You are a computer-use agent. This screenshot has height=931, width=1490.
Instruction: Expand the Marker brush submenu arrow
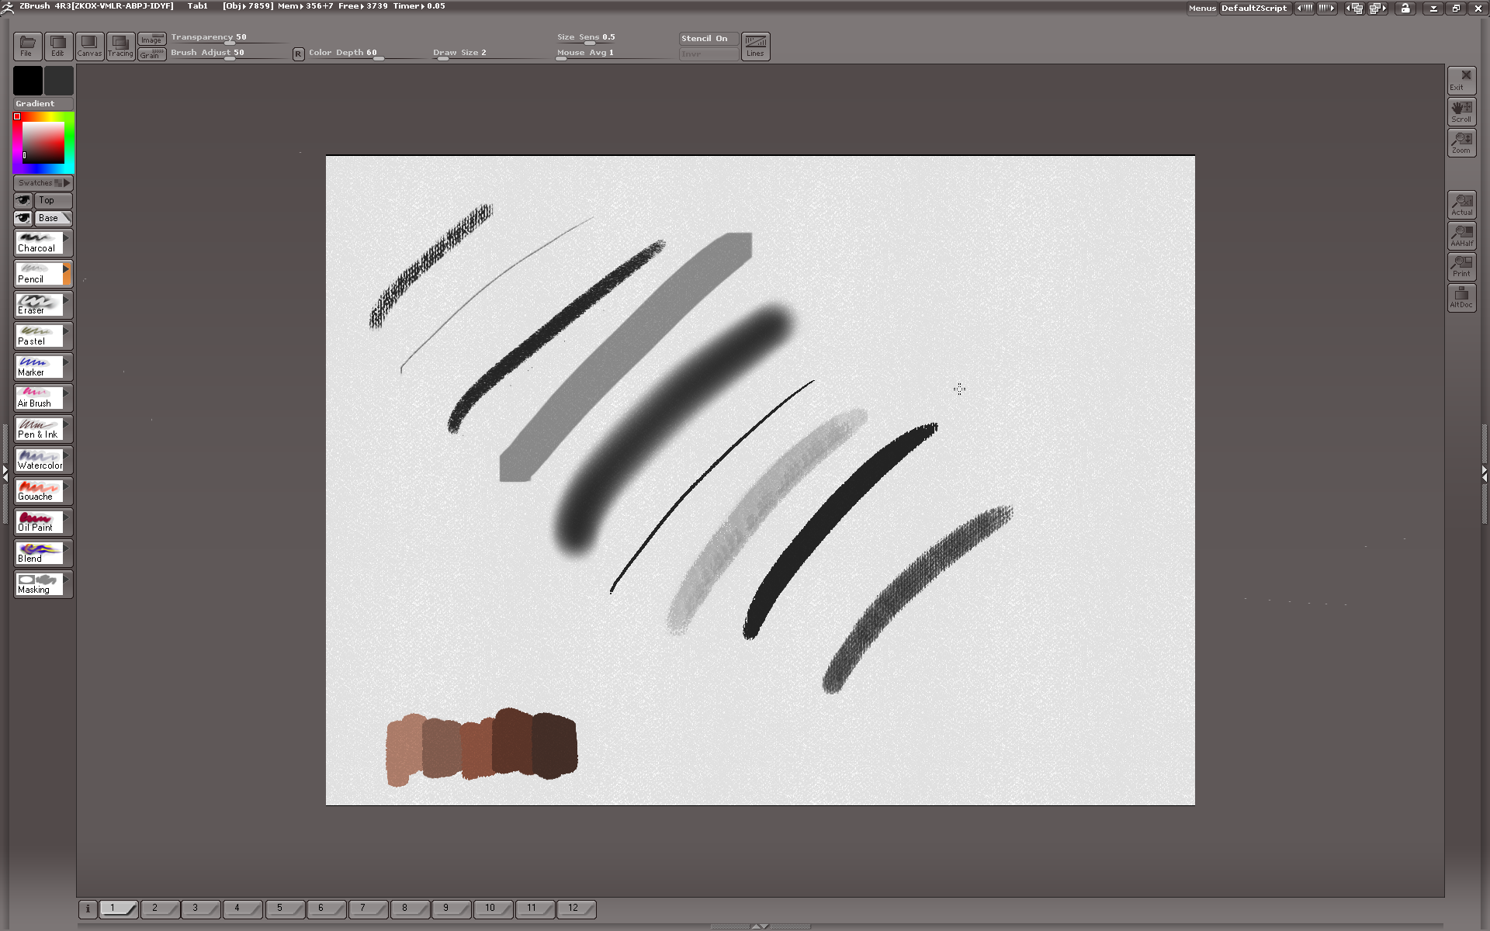pos(67,362)
